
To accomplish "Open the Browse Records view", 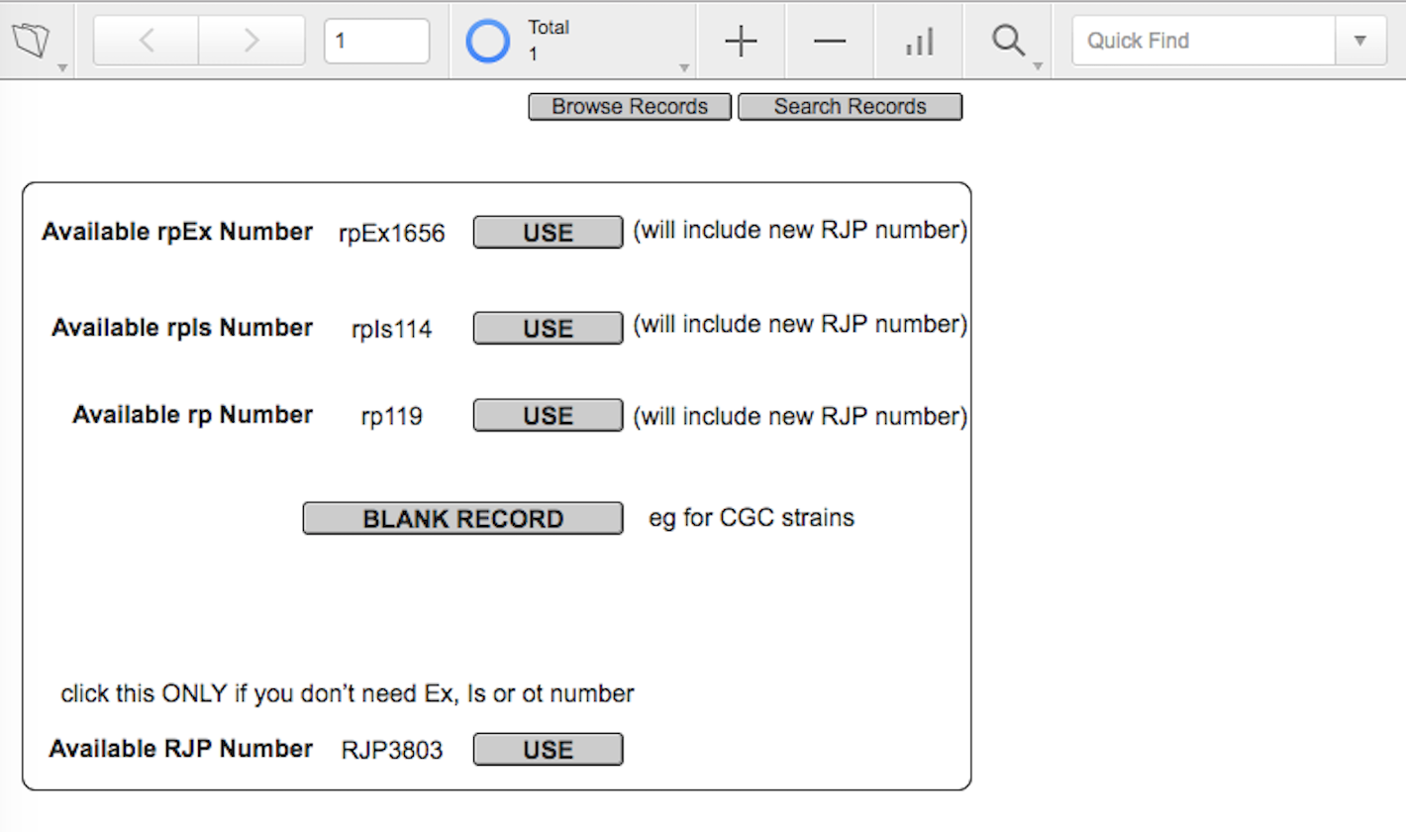I will (x=630, y=107).
